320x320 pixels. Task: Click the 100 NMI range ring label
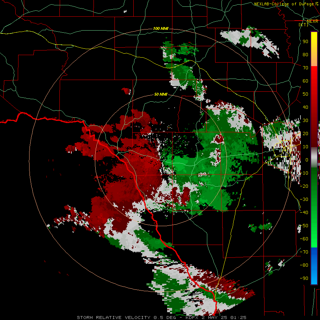(x=161, y=28)
